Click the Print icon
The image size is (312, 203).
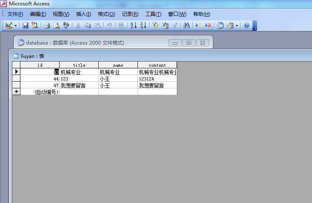pyautogui.click(x=47, y=25)
